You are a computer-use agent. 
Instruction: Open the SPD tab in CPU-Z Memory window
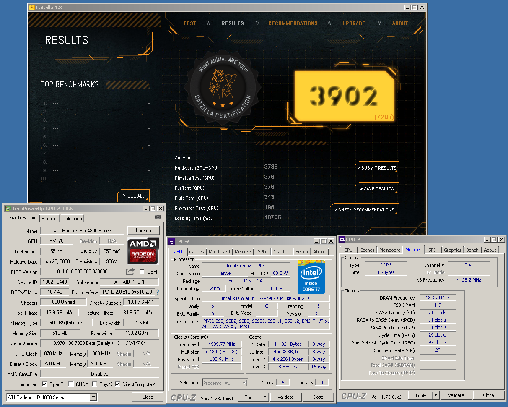(x=433, y=250)
